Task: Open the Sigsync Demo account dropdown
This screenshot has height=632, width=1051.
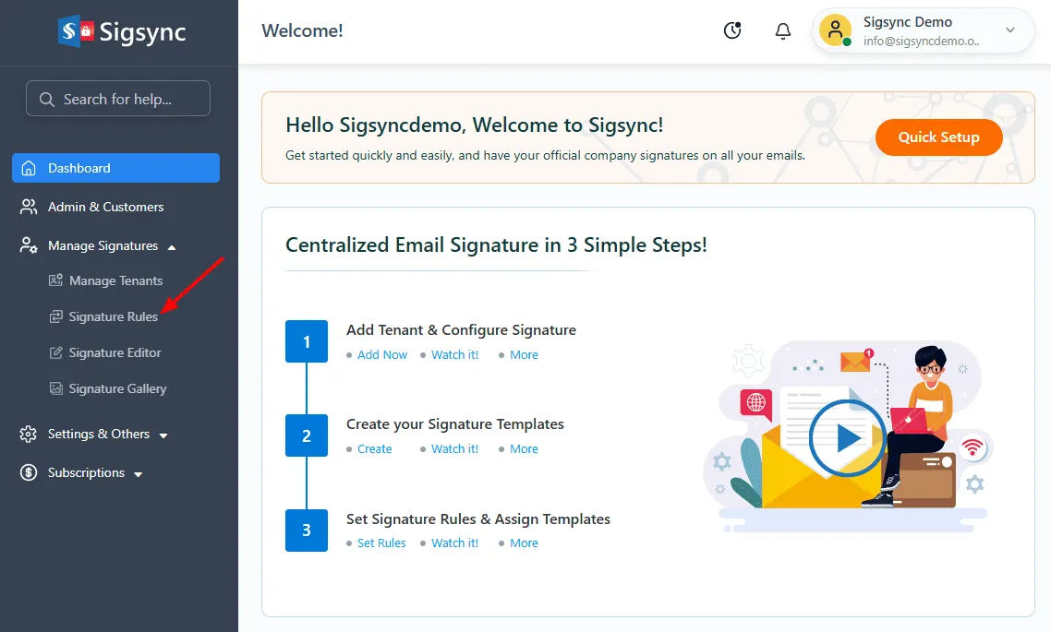Action: pos(1010,30)
